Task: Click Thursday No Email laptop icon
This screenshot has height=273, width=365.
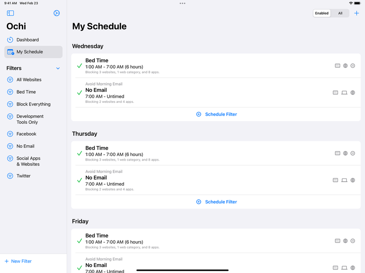Action: click(x=344, y=180)
